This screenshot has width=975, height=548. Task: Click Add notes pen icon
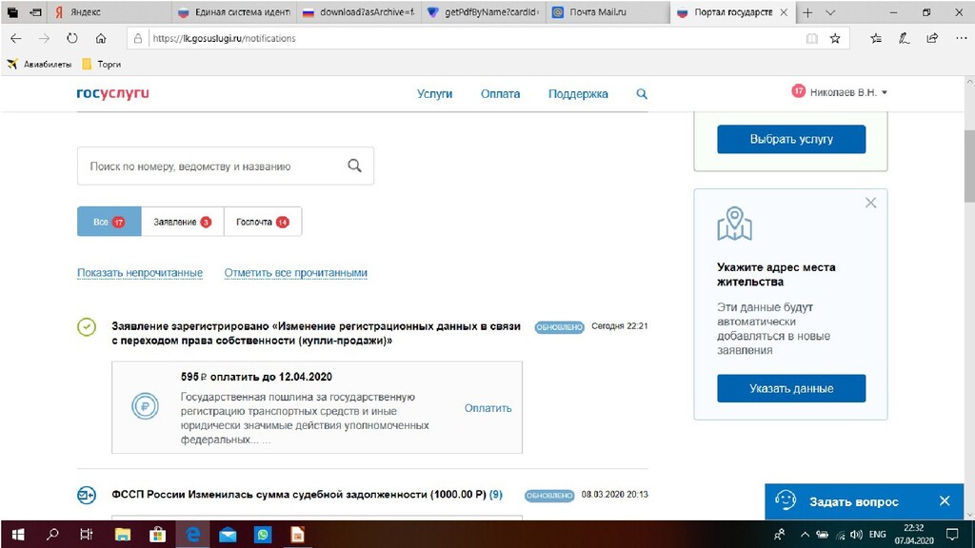[905, 38]
